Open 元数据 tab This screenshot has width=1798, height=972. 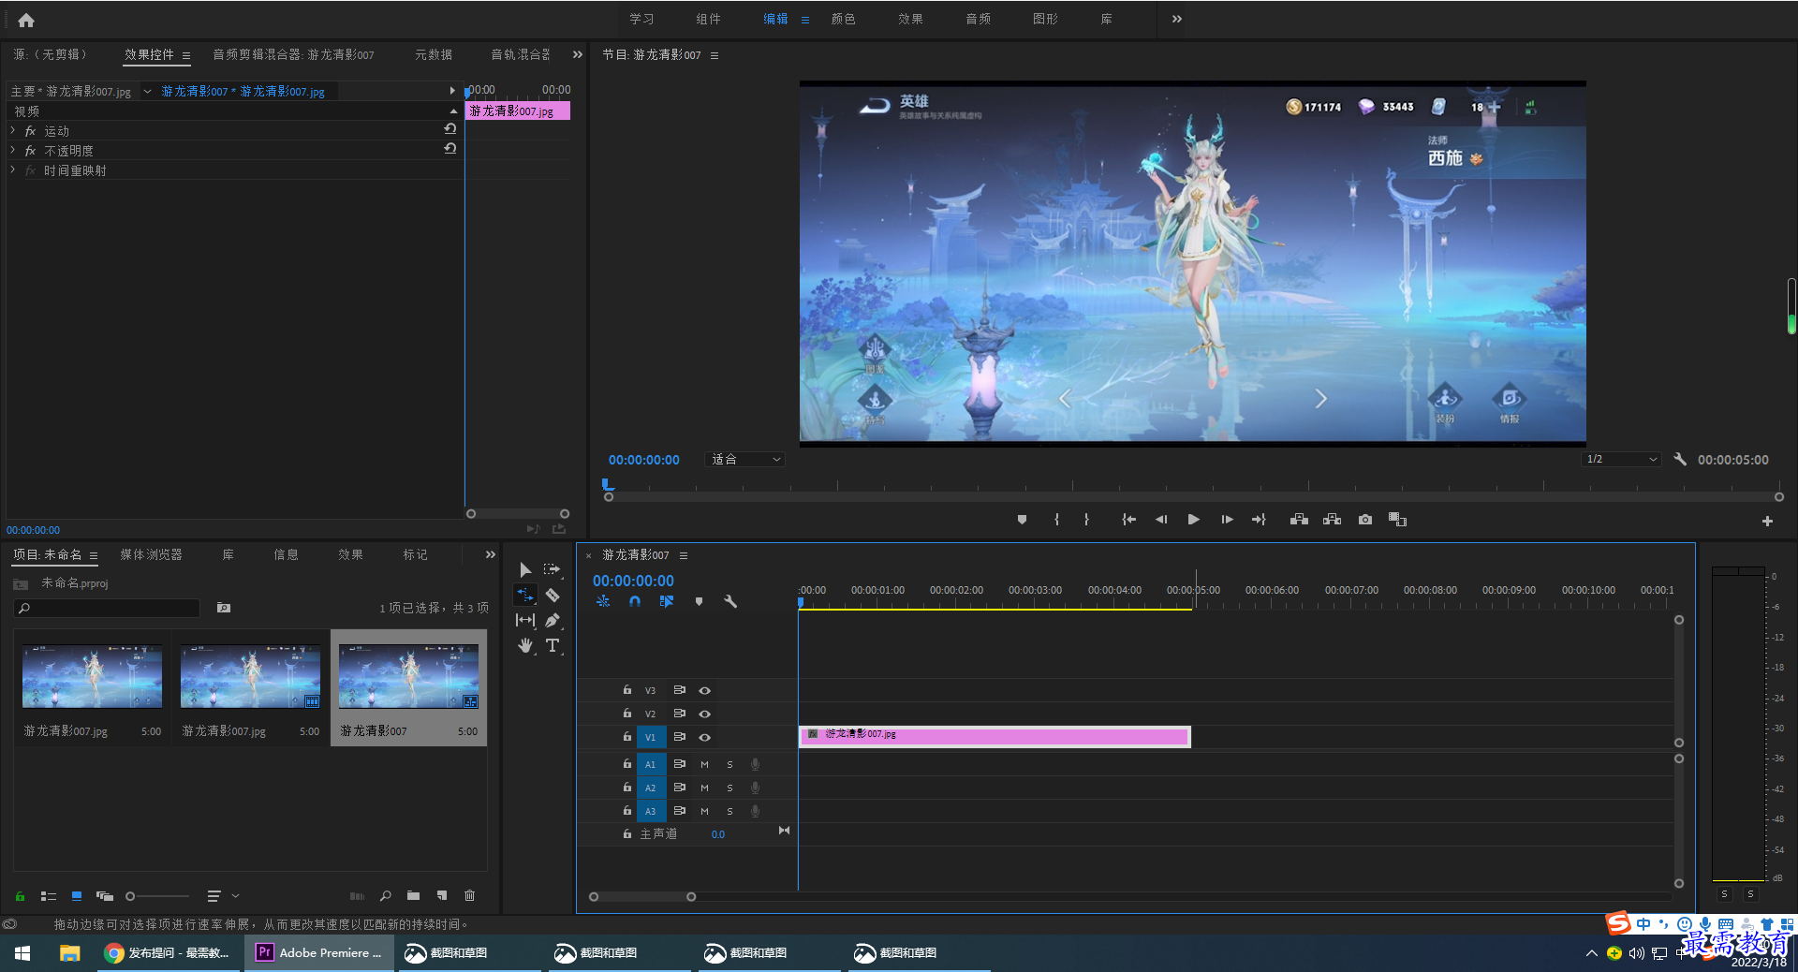pos(434,55)
